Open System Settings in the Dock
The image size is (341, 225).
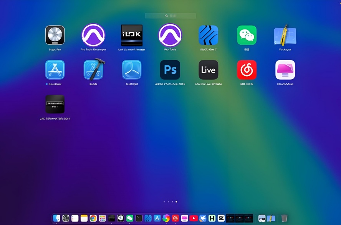coord(66,218)
